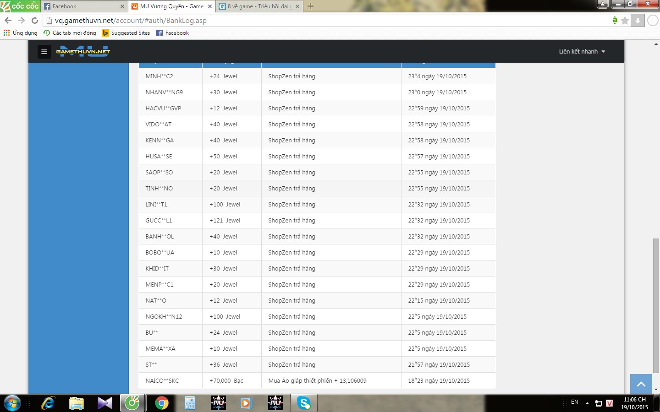Open the Suggested Sites bookmark
Image resolution: width=660 pixels, height=412 pixels.
coord(126,33)
